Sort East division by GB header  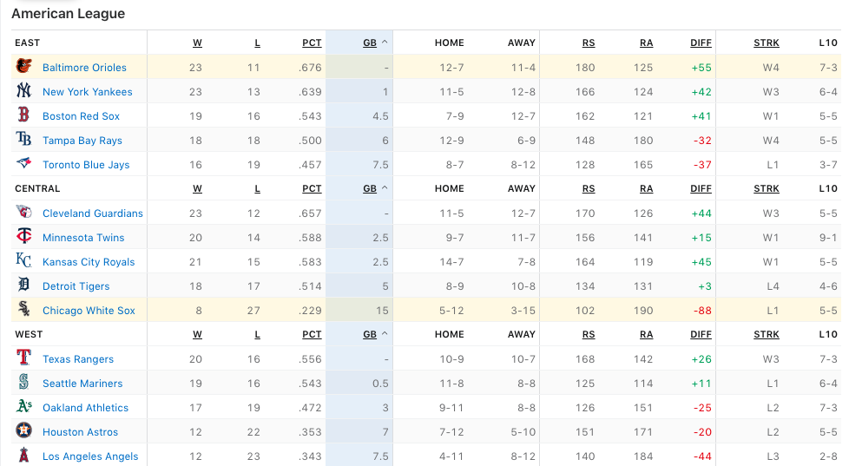(x=370, y=43)
